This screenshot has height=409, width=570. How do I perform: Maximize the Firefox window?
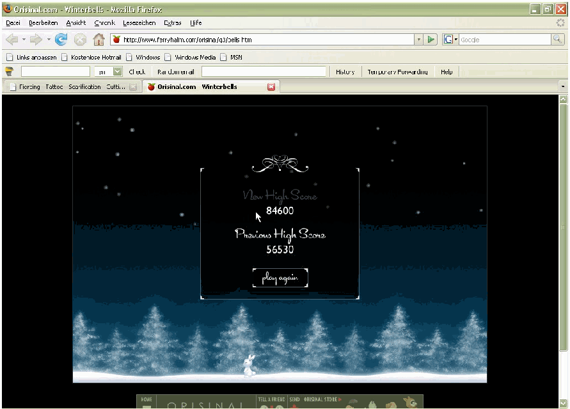pos(548,10)
